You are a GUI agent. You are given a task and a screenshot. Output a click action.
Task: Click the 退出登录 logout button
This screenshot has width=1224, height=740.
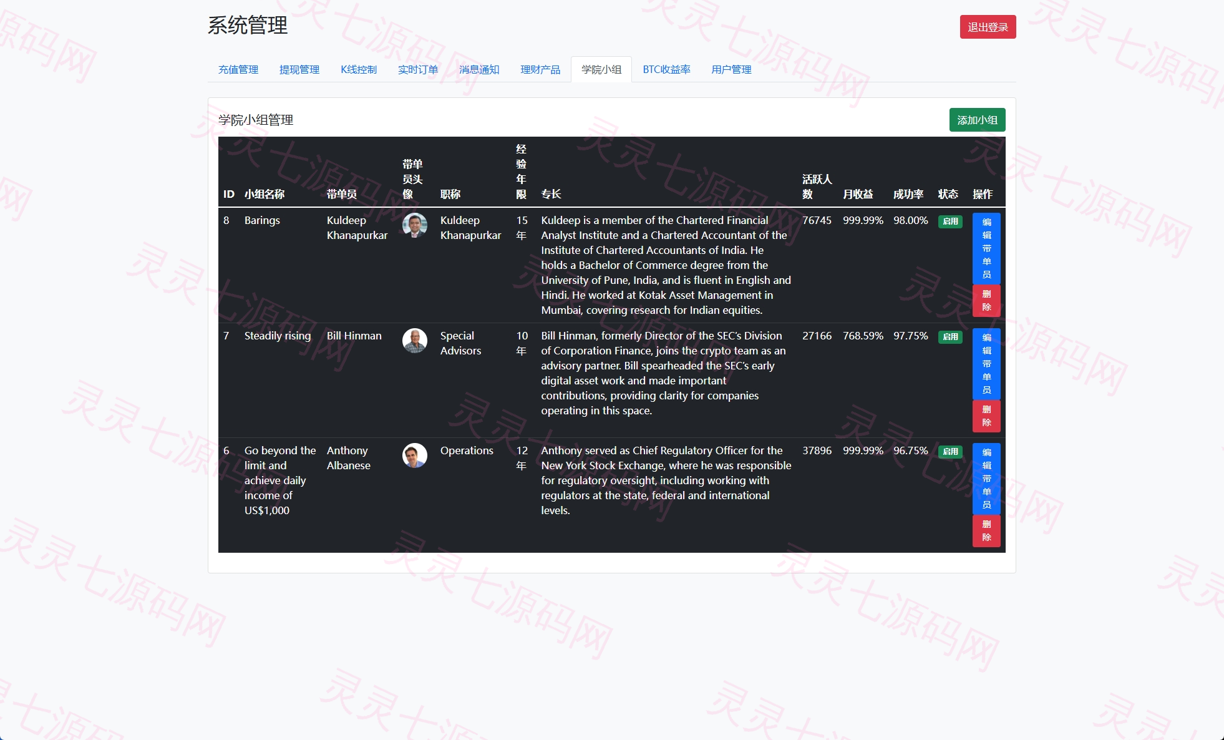988,27
